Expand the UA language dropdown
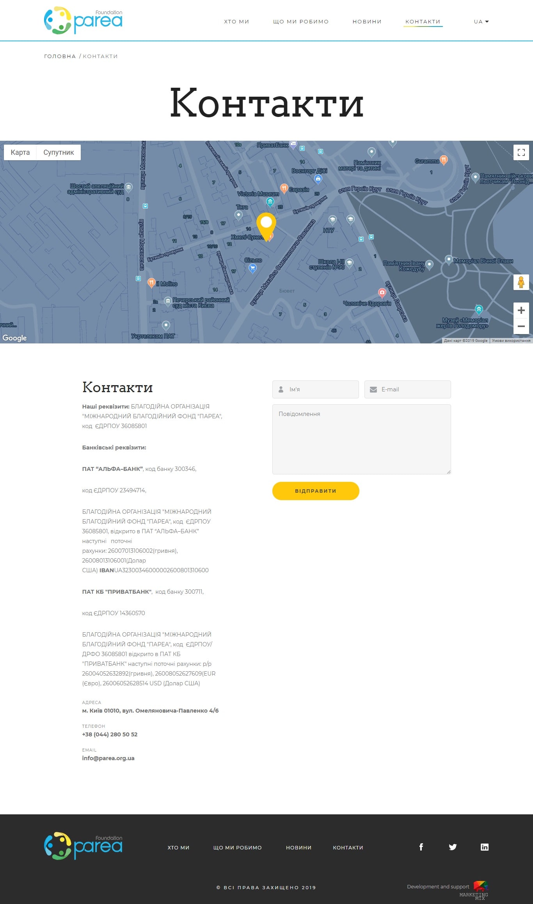This screenshot has height=904, width=533. pos(481,22)
